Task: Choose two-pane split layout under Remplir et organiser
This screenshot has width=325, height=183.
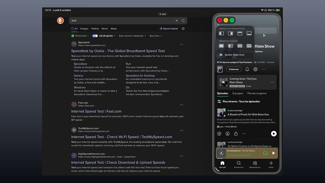Action: [x=230, y=46]
